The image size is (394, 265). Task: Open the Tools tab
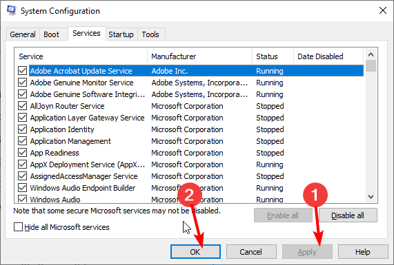point(150,34)
